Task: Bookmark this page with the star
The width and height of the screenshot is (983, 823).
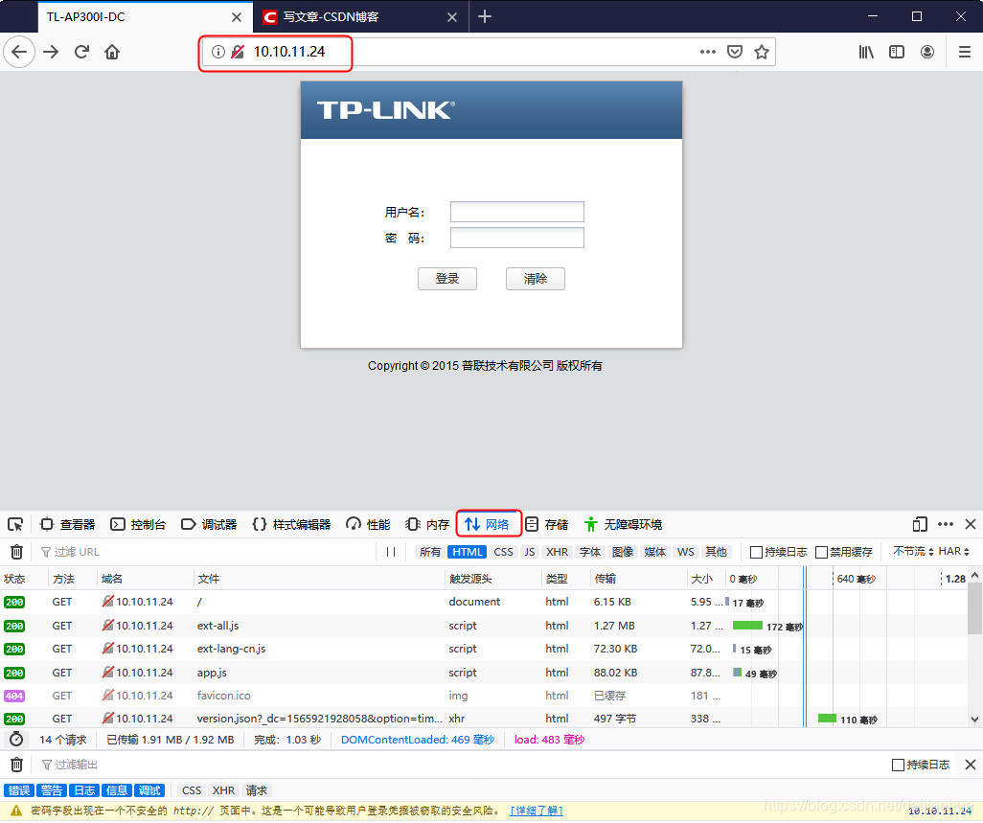Action: pyautogui.click(x=762, y=52)
